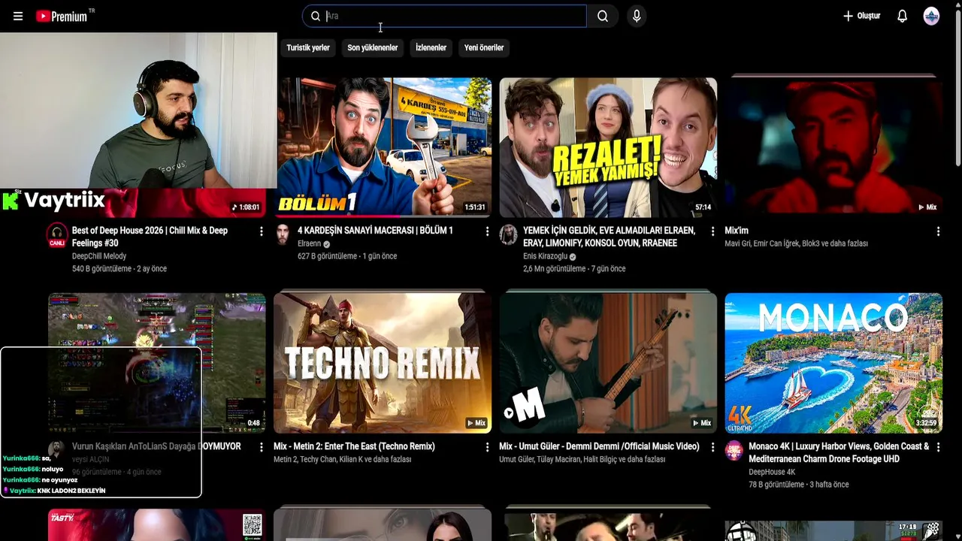The image size is (962, 541).
Task: Select the Yeni öneriler filter chip
Action: point(484,47)
